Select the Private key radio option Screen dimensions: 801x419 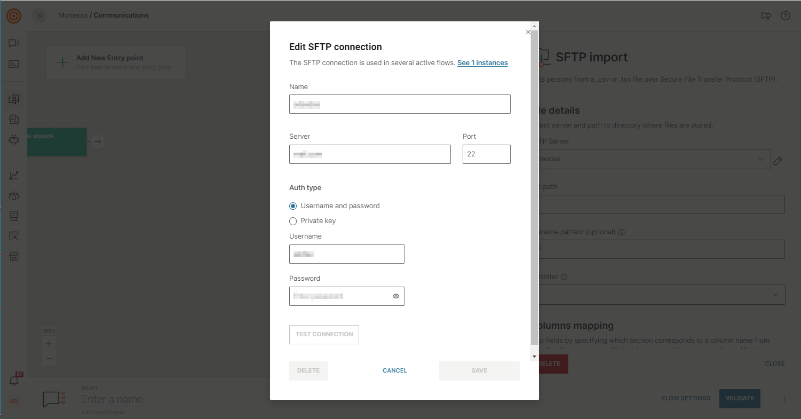[x=293, y=221]
